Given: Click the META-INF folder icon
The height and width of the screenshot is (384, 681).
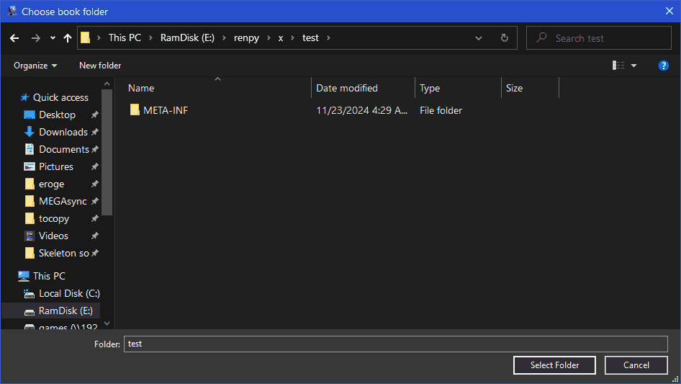Looking at the screenshot, I should pos(135,110).
